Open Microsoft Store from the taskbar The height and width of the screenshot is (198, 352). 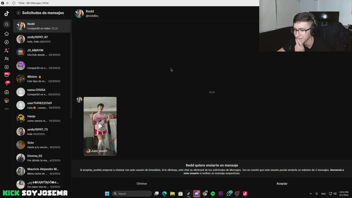[180, 194]
